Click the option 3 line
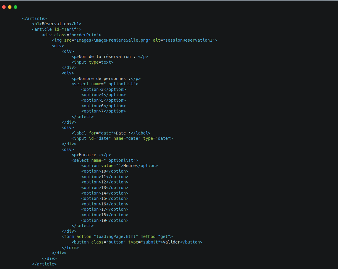Image resolution: width=338 pixels, height=269 pixels. (103, 90)
